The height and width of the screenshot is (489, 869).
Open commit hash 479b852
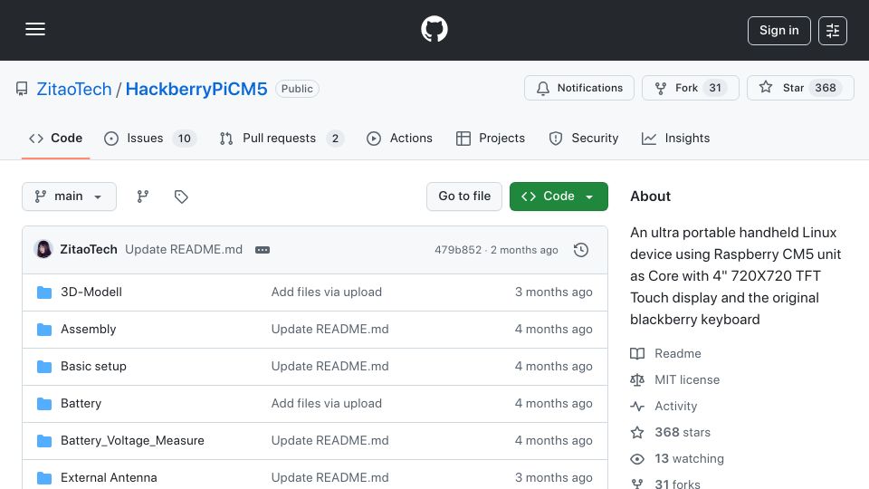click(458, 250)
